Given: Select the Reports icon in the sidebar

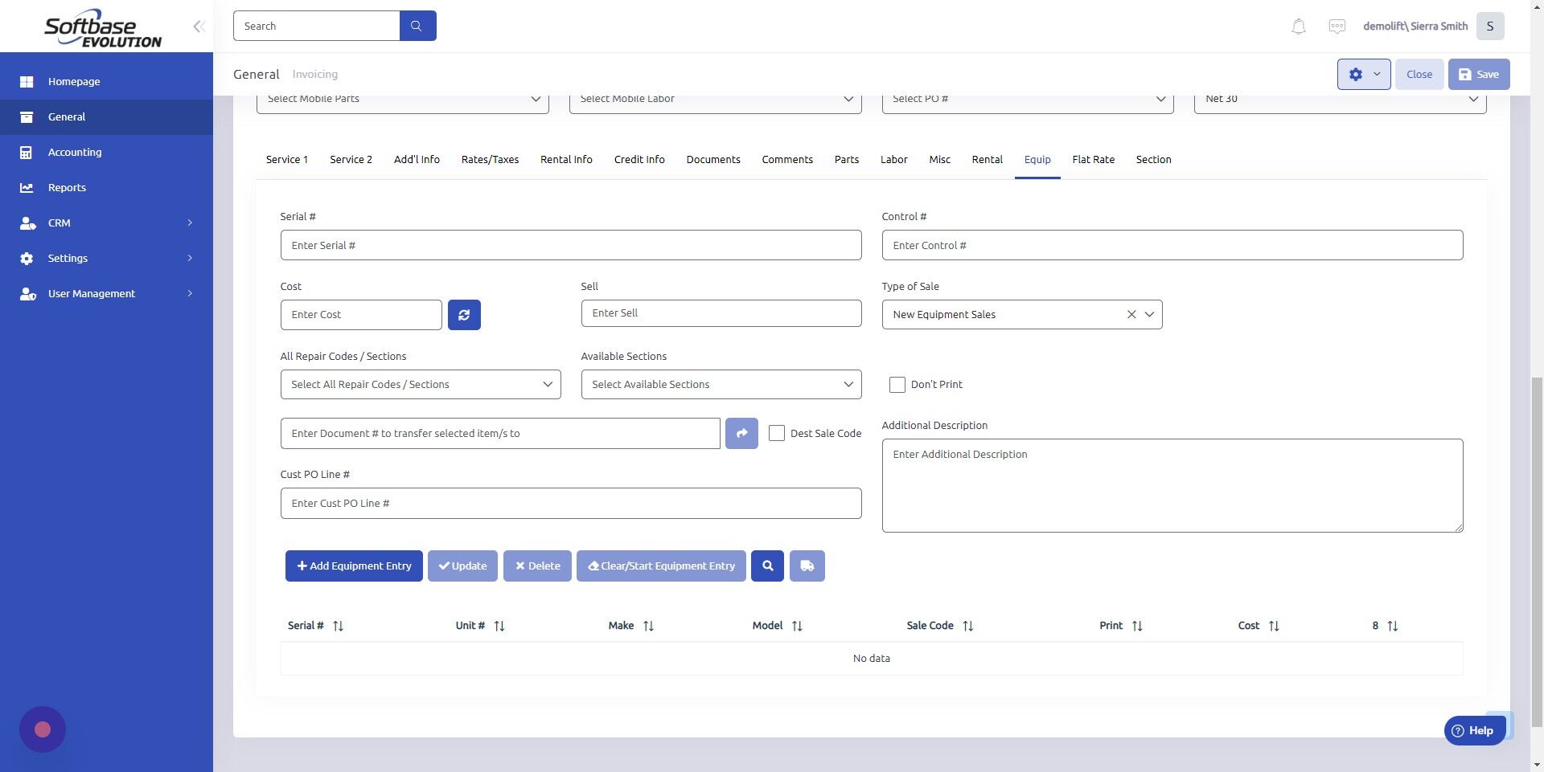Looking at the screenshot, I should 27,187.
